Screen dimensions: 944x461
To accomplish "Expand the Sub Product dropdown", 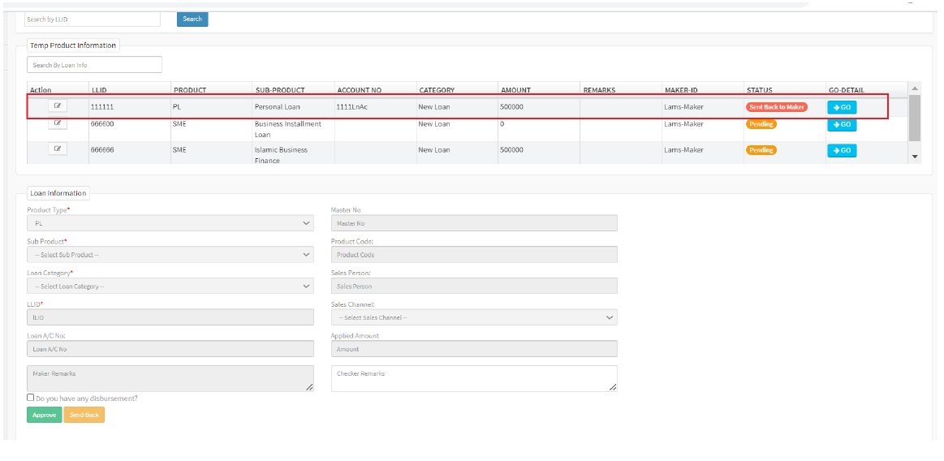I will (170, 255).
